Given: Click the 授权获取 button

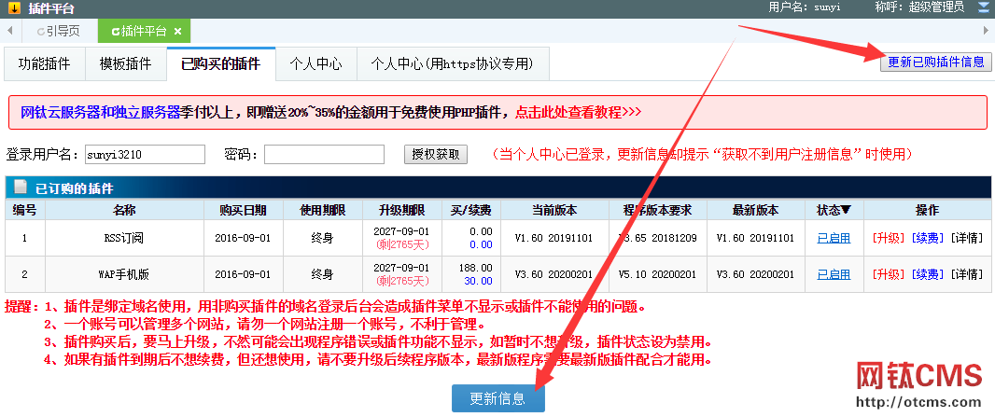Looking at the screenshot, I should click(436, 154).
